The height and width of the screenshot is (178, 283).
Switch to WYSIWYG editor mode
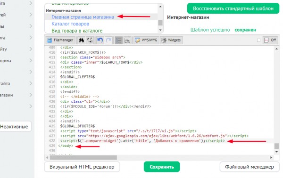point(146,40)
